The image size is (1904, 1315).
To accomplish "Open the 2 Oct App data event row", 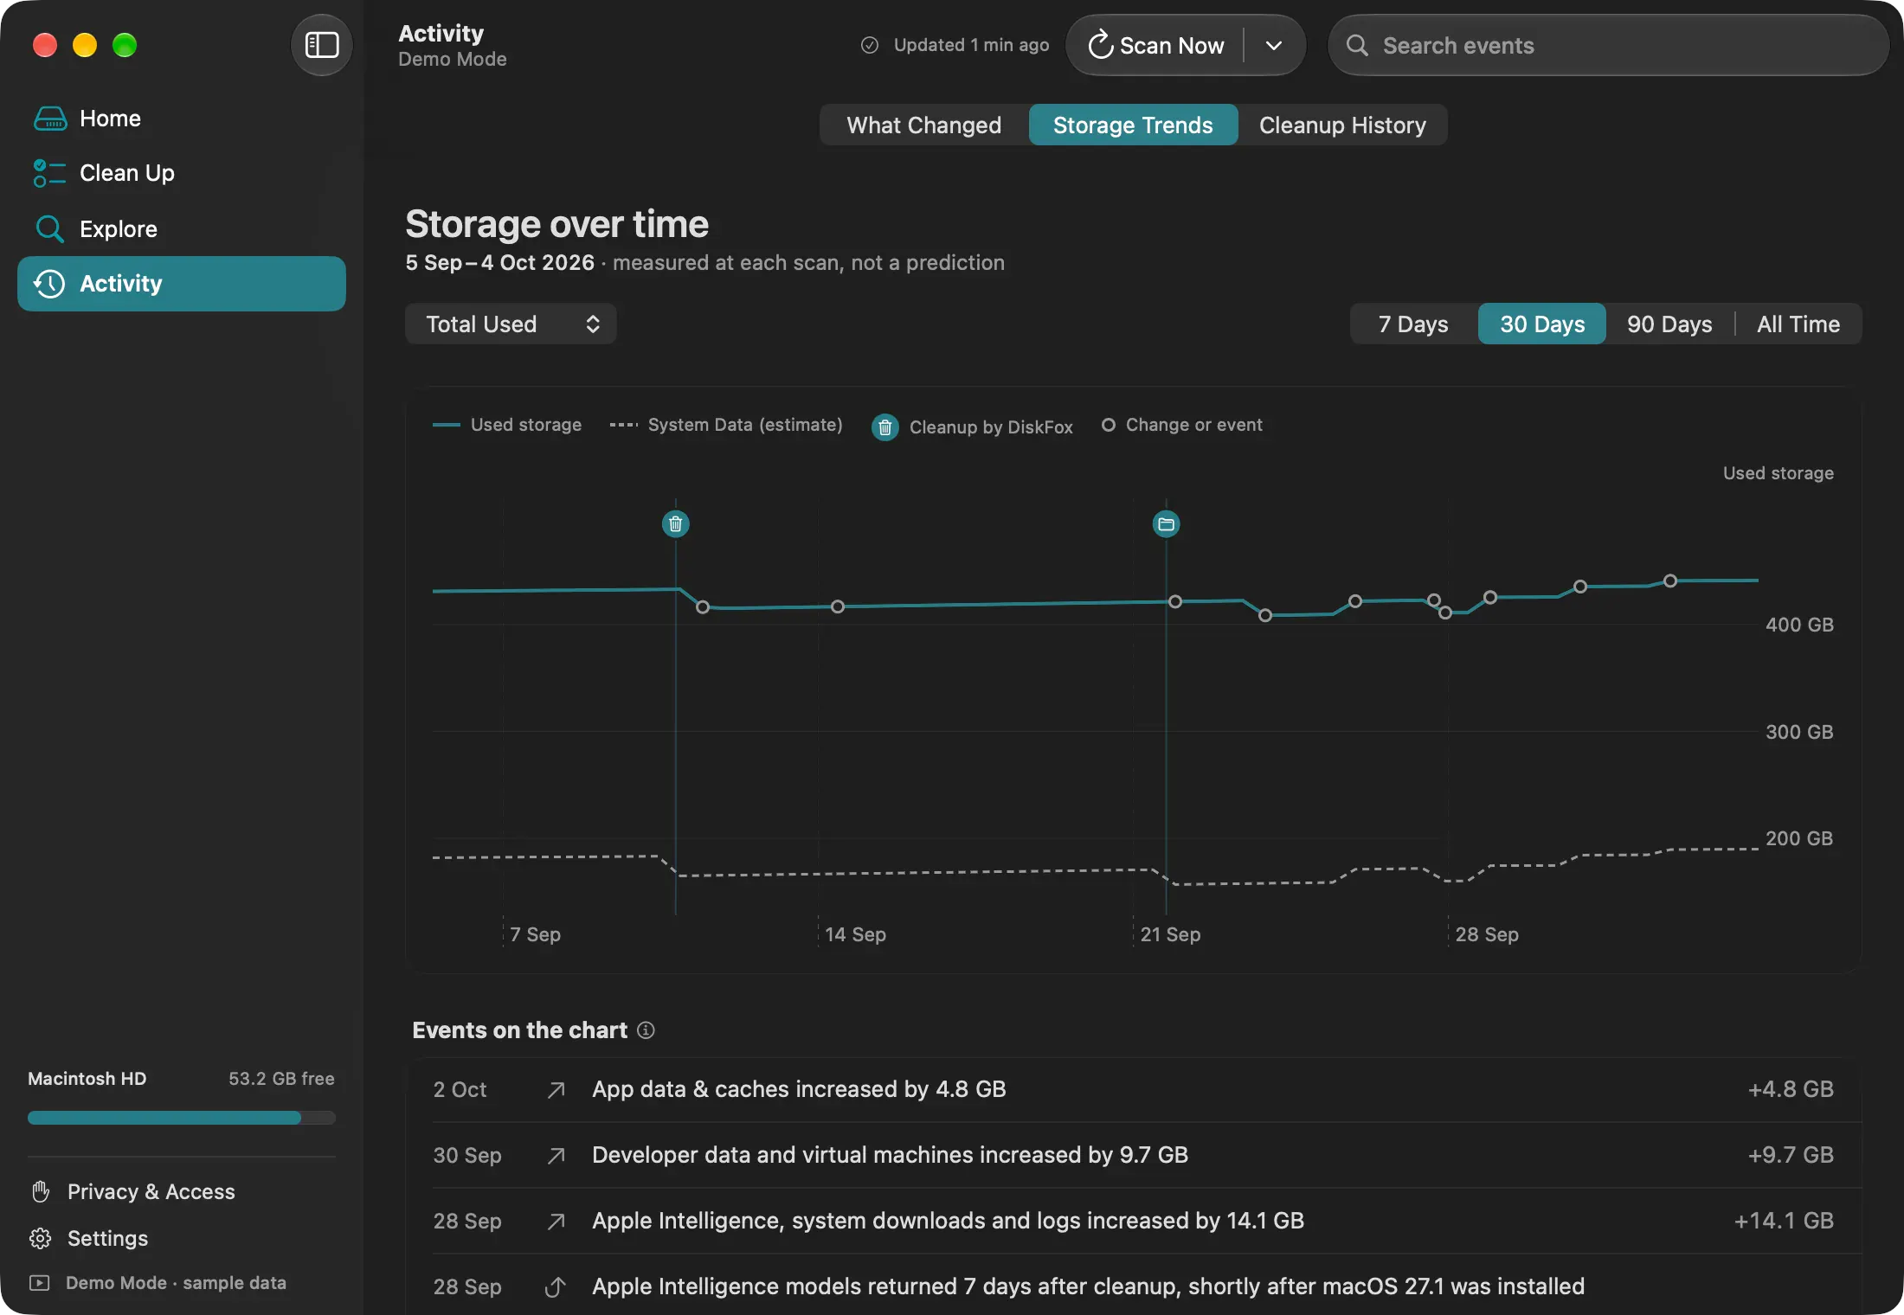I will coord(1134,1089).
